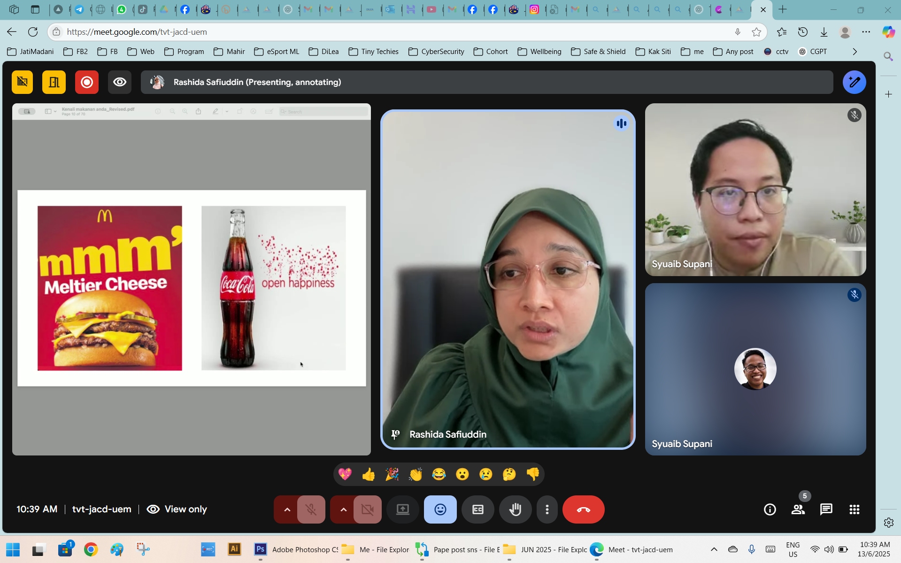The width and height of the screenshot is (901, 563).
Task: Click the presented slide thumbnail
Action: point(192,288)
